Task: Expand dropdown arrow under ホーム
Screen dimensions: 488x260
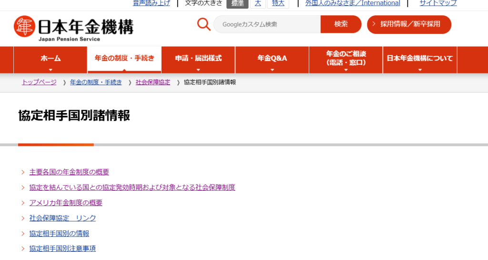Action: click(x=51, y=70)
